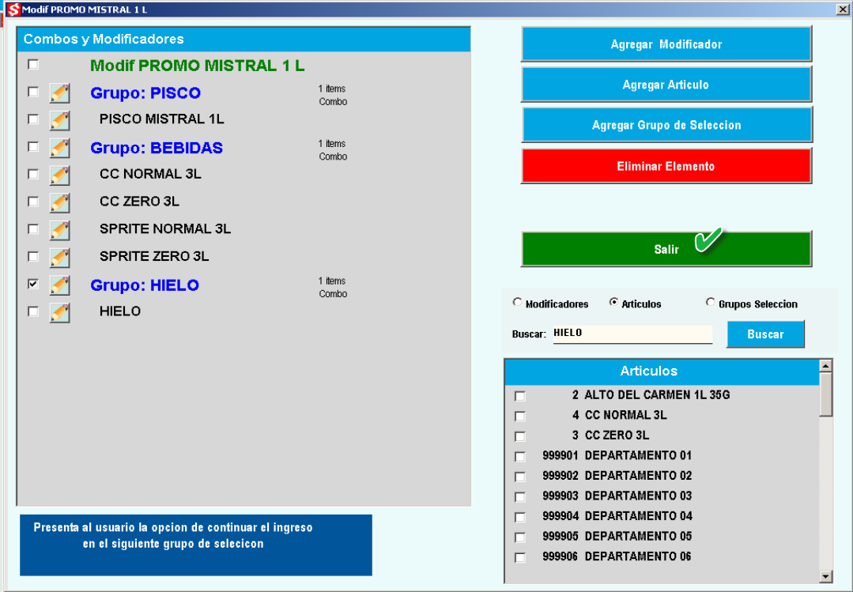Viewport: 853px width, 592px height.
Task: Check article 3 CC ZERO 3L in Articulos
Action: [x=520, y=436]
